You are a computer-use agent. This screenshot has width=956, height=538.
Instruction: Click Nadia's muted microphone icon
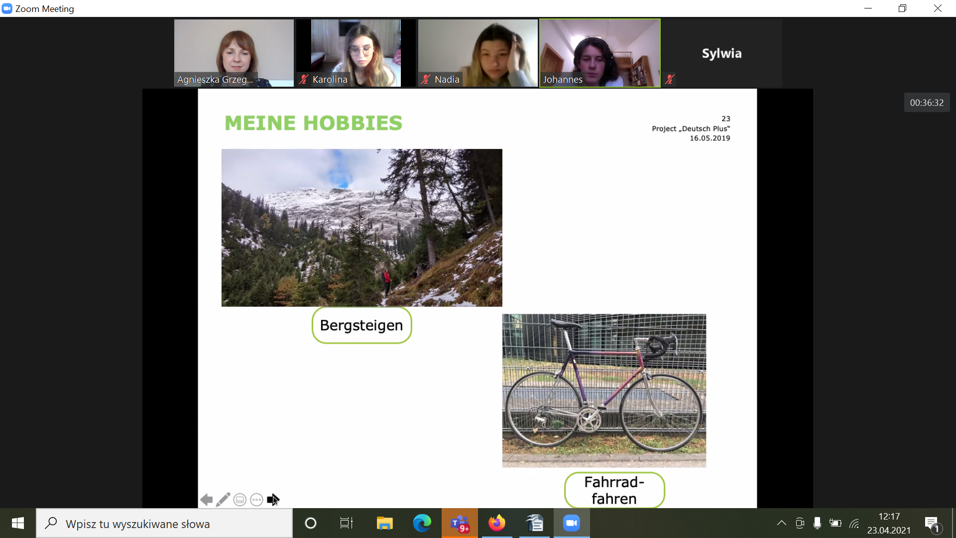(426, 79)
